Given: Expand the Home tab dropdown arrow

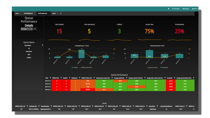Looking at the screenshot, I should pos(20,13).
